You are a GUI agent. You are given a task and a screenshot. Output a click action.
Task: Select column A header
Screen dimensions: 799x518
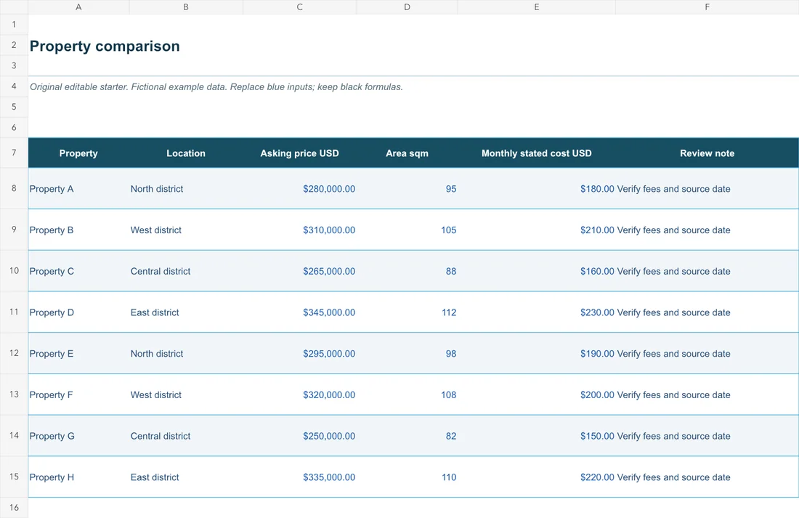point(78,7)
